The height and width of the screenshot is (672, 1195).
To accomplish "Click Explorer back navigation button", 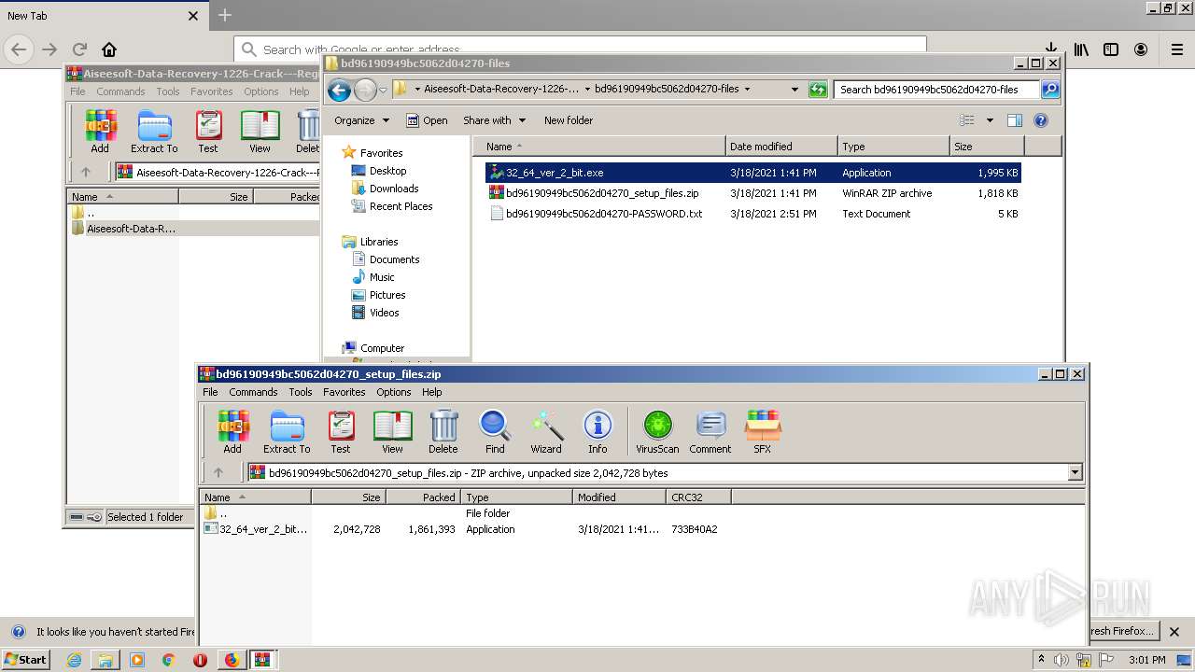I will point(339,90).
